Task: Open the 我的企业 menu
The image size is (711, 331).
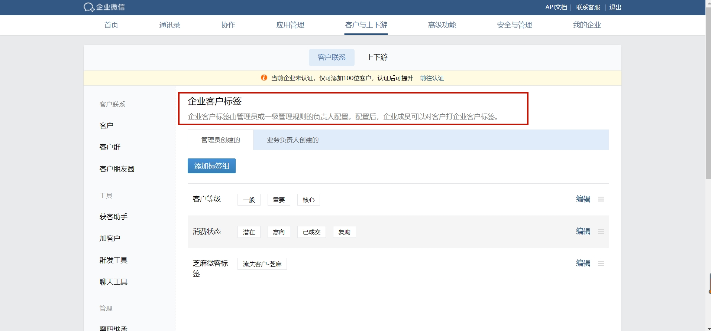Action: [587, 25]
